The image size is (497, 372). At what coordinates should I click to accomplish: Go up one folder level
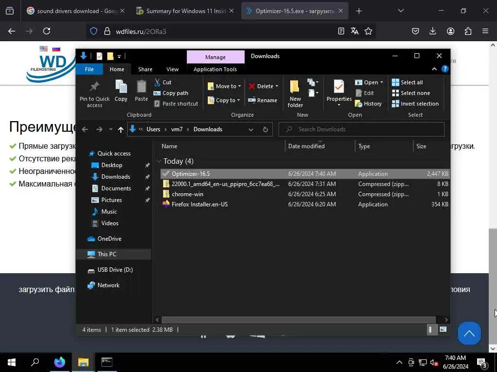click(120, 129)
